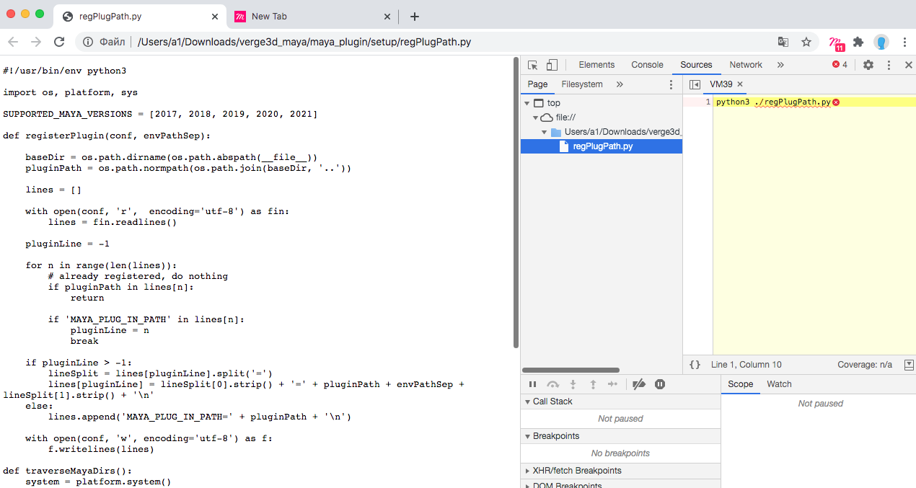Open the Chrome extensions puzzle icon
916x488 pixels.
pyautogui.click(x=858, y=42)
